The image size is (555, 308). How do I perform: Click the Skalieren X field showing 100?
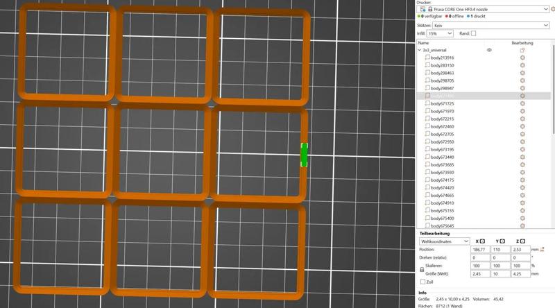[480, 266]
